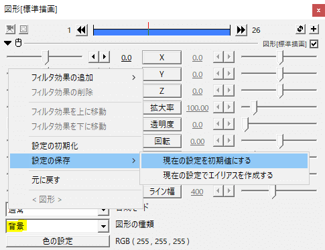Image resolution: width=325 pixels, height=250 pixels.
Task: Click the 拡大率 value 100.00
Action: coord(198,108)
